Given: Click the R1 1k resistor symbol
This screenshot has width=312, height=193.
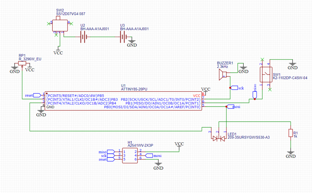Looking at the screenshot, I should 290,133.
